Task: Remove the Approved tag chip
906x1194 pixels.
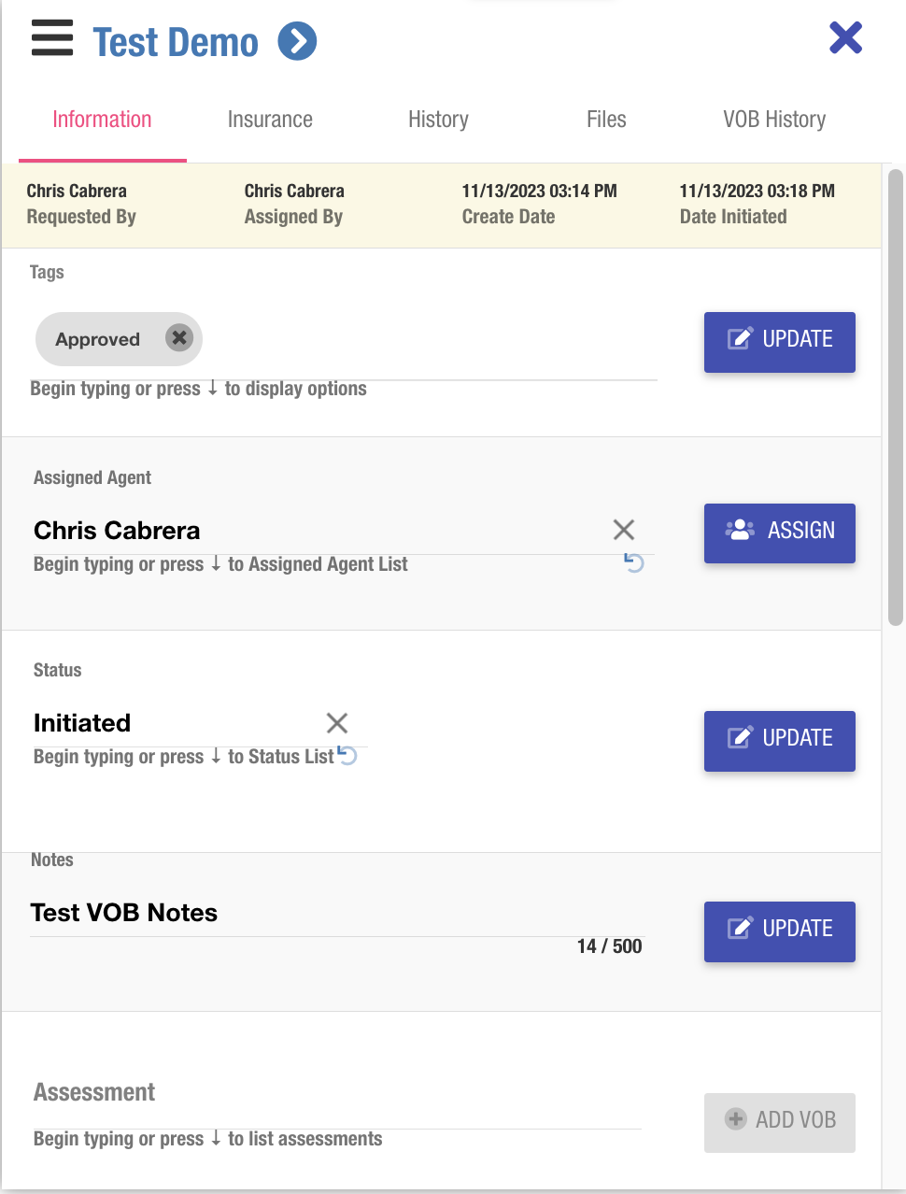Action: (x=179, y=338)
